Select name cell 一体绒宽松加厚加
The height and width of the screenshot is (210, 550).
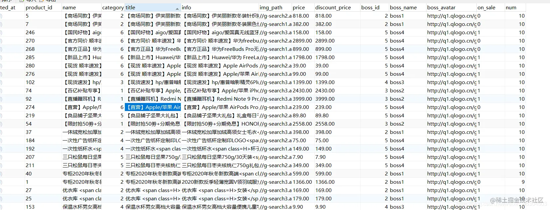(81, 132)
